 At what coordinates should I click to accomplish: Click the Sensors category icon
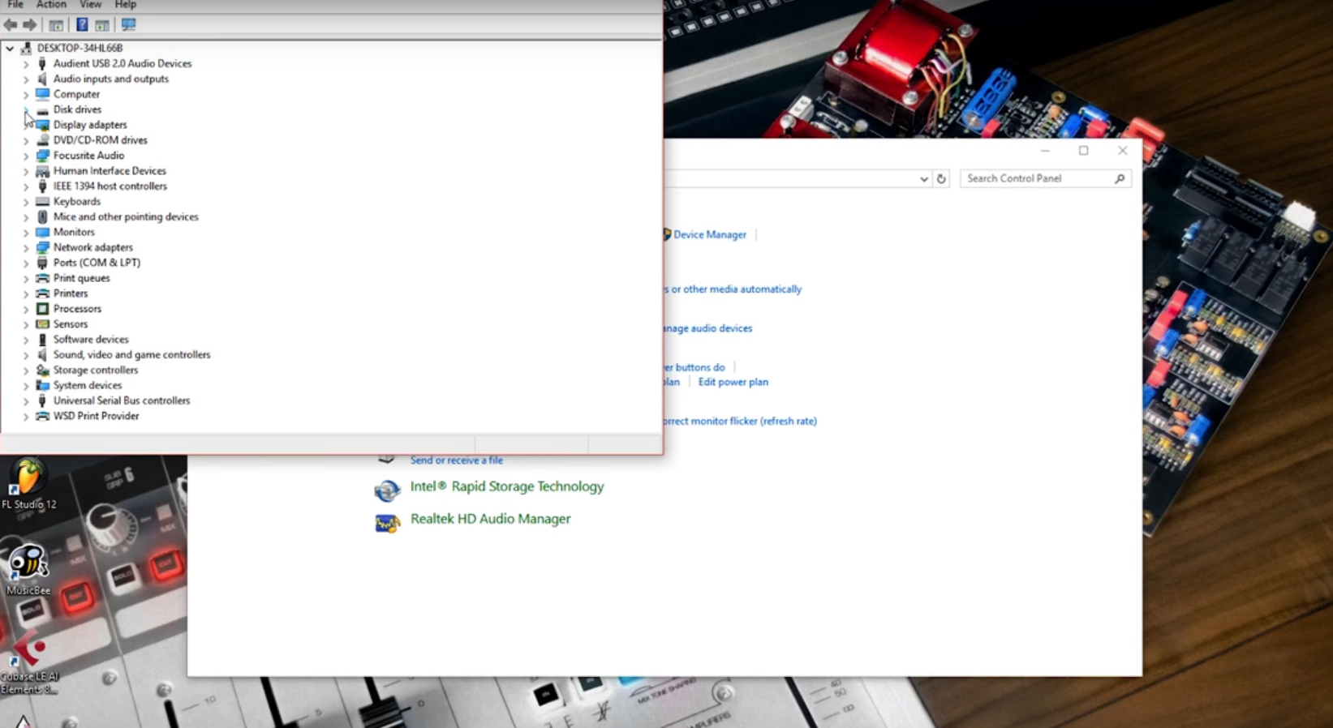pos(42,324)
